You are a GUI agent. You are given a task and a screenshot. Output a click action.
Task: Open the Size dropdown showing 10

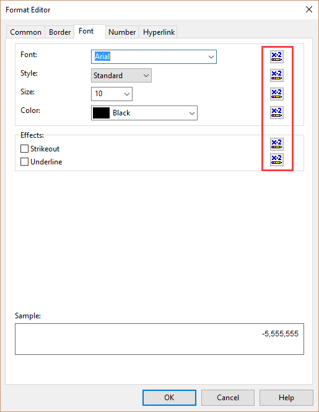click(x=111, y=94)
